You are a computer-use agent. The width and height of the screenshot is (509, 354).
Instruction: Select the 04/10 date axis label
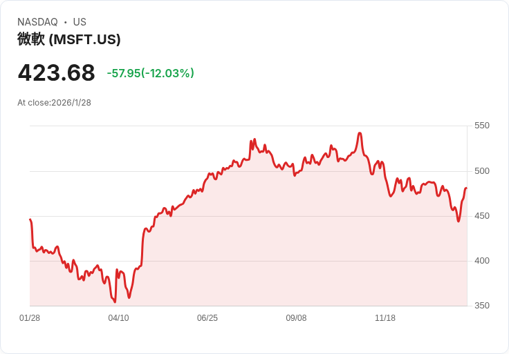click(118, 317)
